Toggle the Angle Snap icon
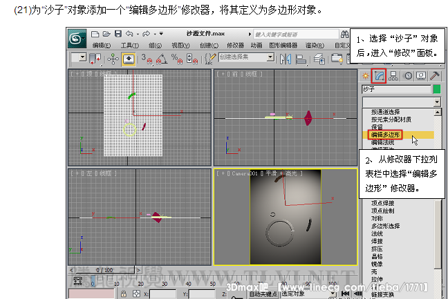Screen dimensions: 448x299 coord(162,59)
